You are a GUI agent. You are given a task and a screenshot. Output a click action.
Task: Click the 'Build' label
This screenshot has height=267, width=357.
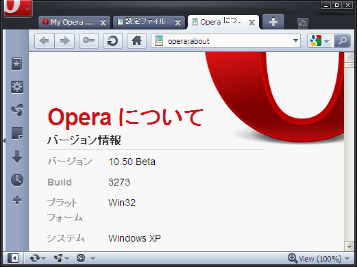60,182
